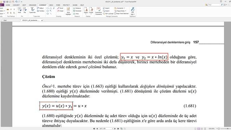Viewport: 231px width, 130px height.
Task: Click Summarize Comments
Action: (99, 11)
